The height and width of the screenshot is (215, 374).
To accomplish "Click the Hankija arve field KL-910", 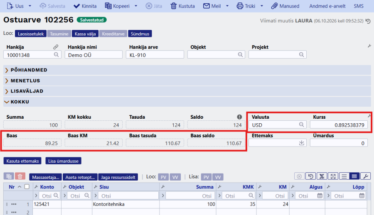I will click(155, 55).
